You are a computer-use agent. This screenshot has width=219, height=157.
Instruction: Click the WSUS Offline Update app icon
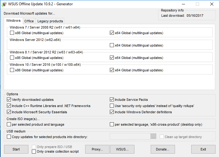pyautogui.click(x=4, y=4)
